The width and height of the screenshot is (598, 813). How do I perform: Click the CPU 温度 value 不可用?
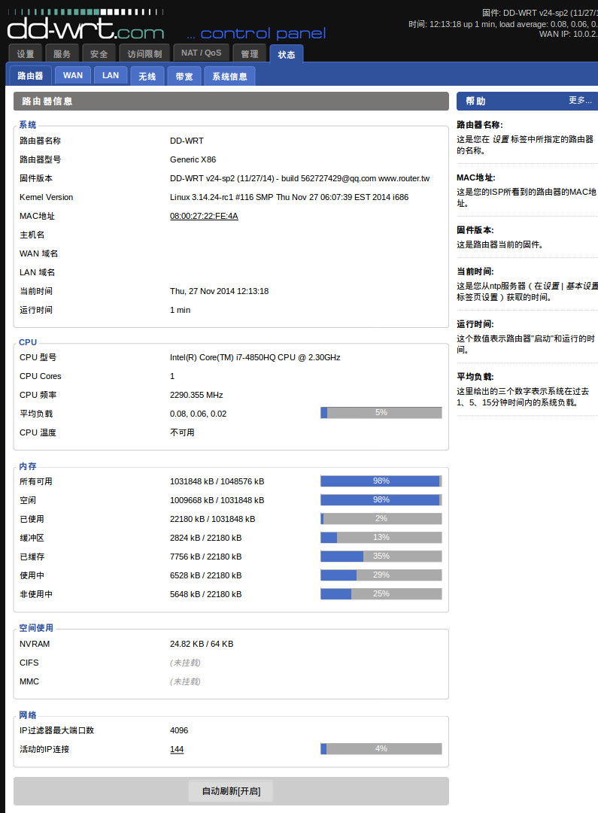182,432
